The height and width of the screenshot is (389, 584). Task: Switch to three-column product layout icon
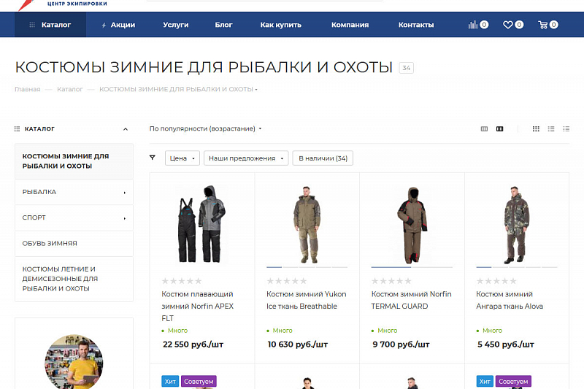[484, 128]
